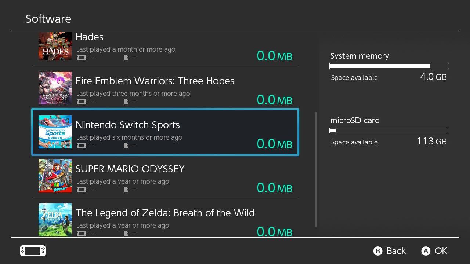Click Nintendo Switch Sports 0.0 MB size
Image resolution: width=470 pixels, height=264 pixels.
click(x=274, y=144)
